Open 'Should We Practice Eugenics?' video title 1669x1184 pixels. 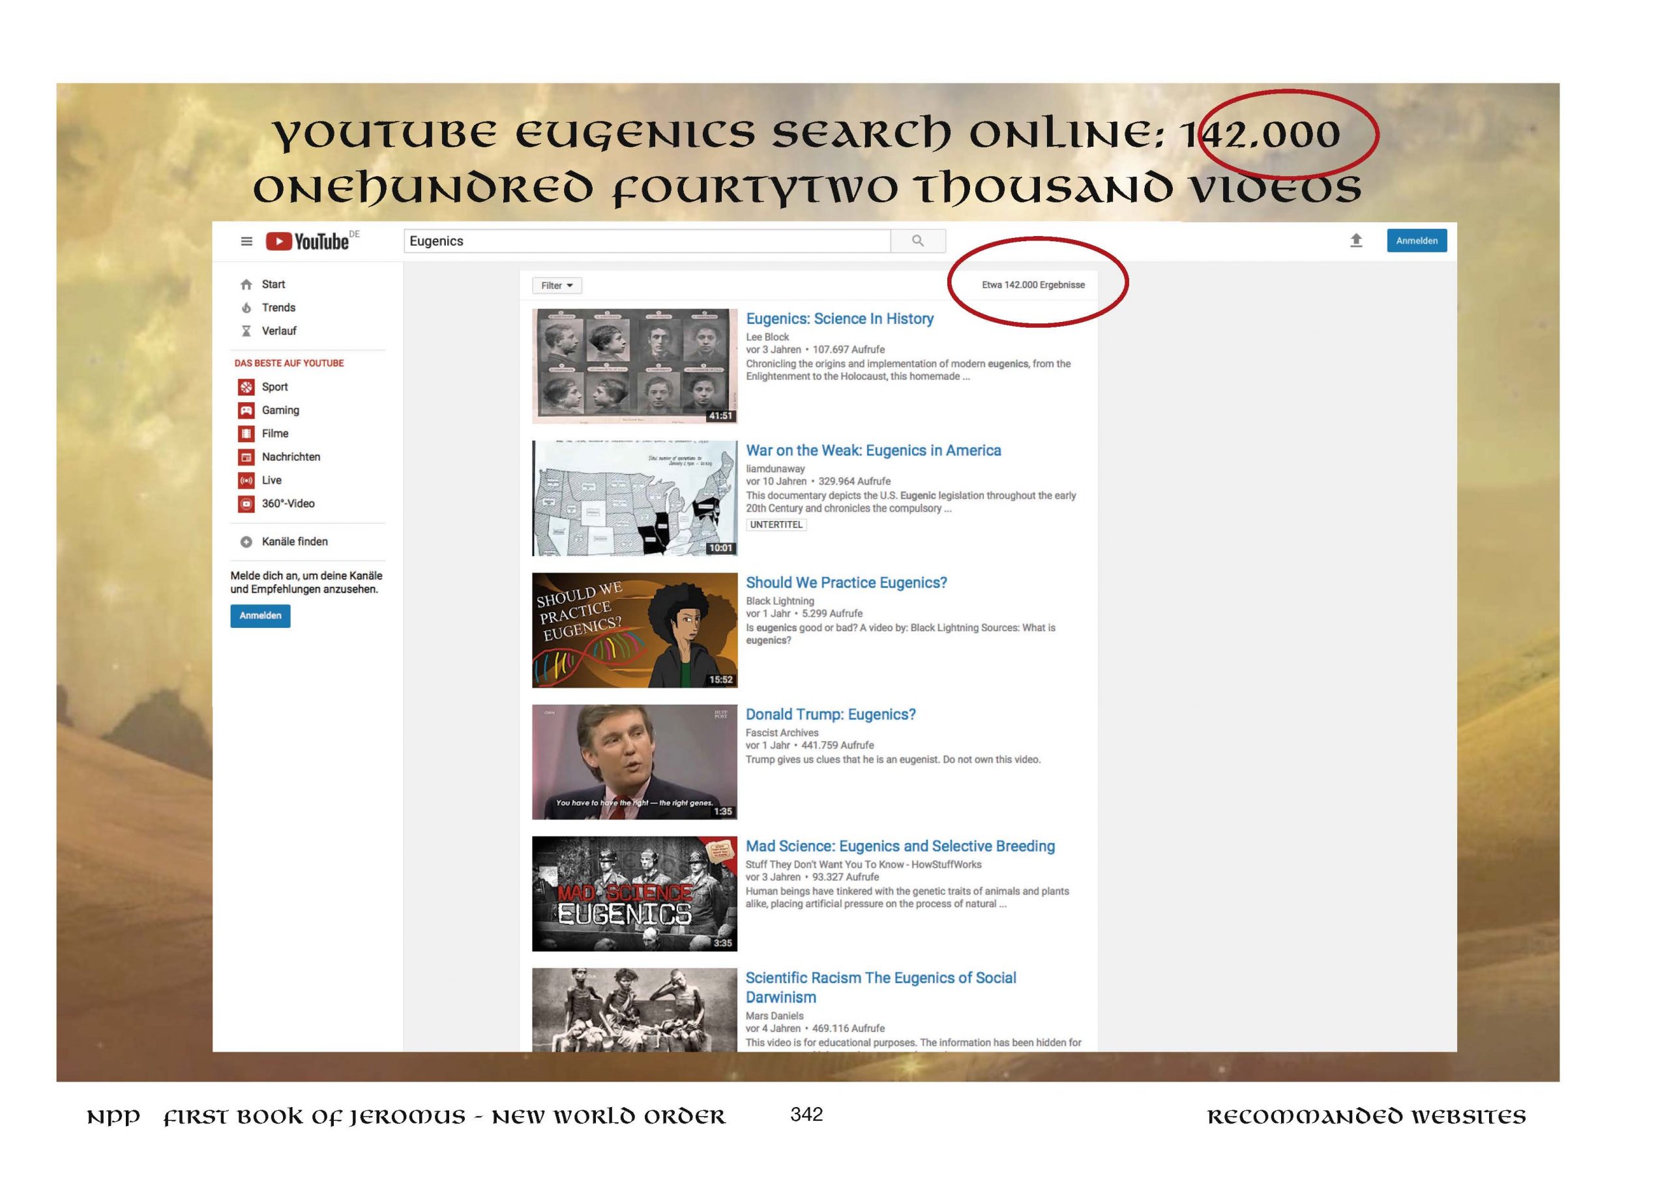pyautogui.click(x=846, y=582)
